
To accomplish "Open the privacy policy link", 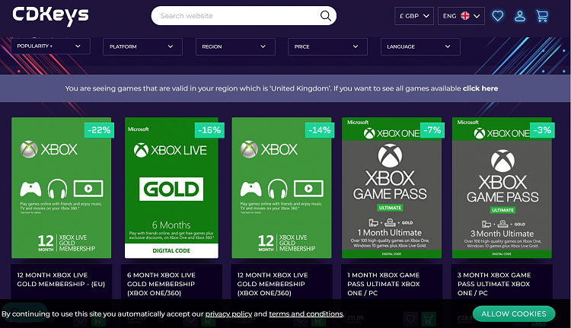I will [x=228, y=314].
